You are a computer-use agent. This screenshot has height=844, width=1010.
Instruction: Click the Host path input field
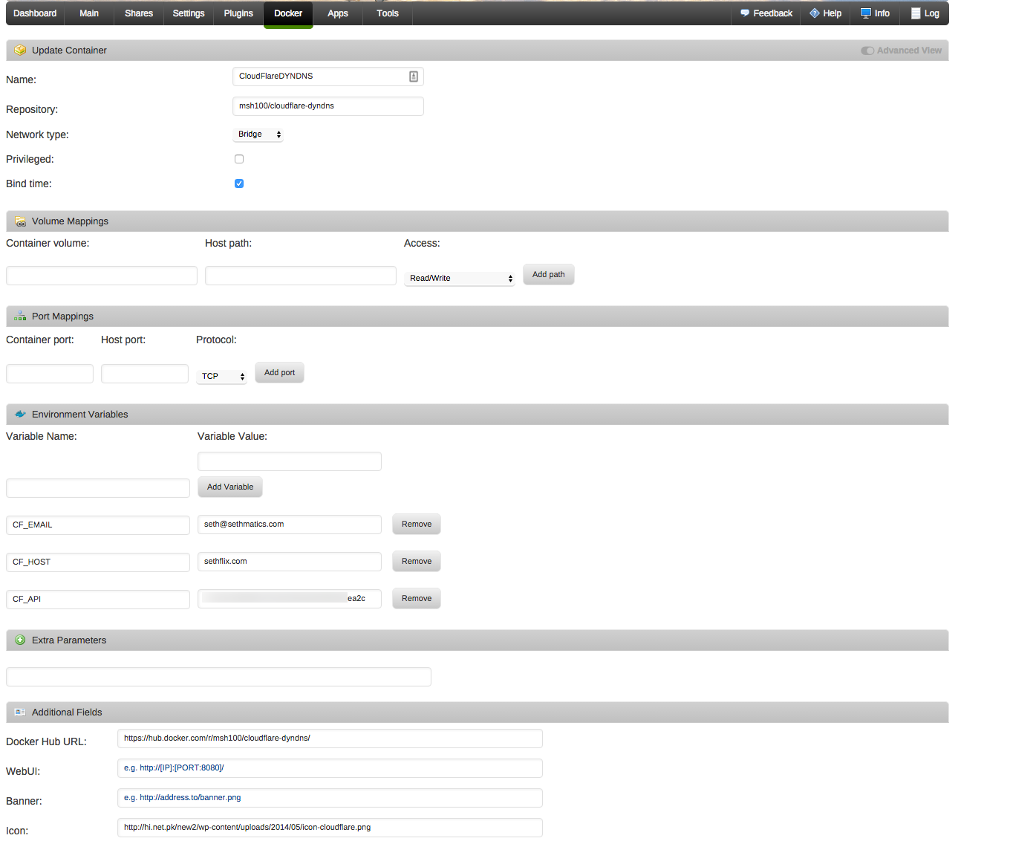coord(301,276)
